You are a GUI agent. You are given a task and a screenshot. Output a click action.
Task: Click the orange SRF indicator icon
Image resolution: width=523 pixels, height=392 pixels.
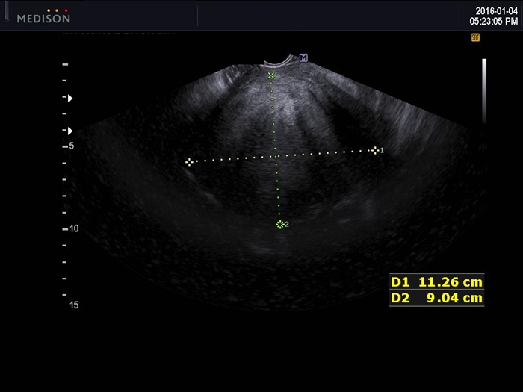475,37
